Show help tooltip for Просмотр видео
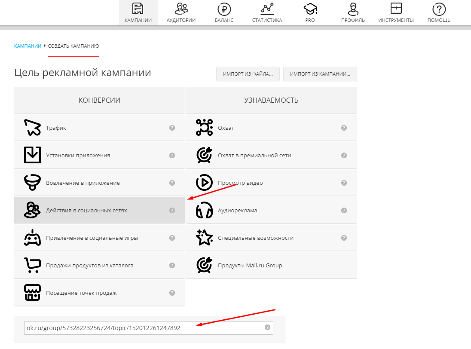This screenshot has height=349, width=471. [x=344, y=183]
